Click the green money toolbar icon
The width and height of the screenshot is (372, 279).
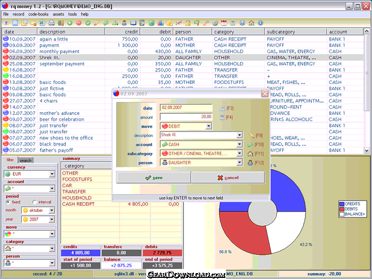[106, 23]
